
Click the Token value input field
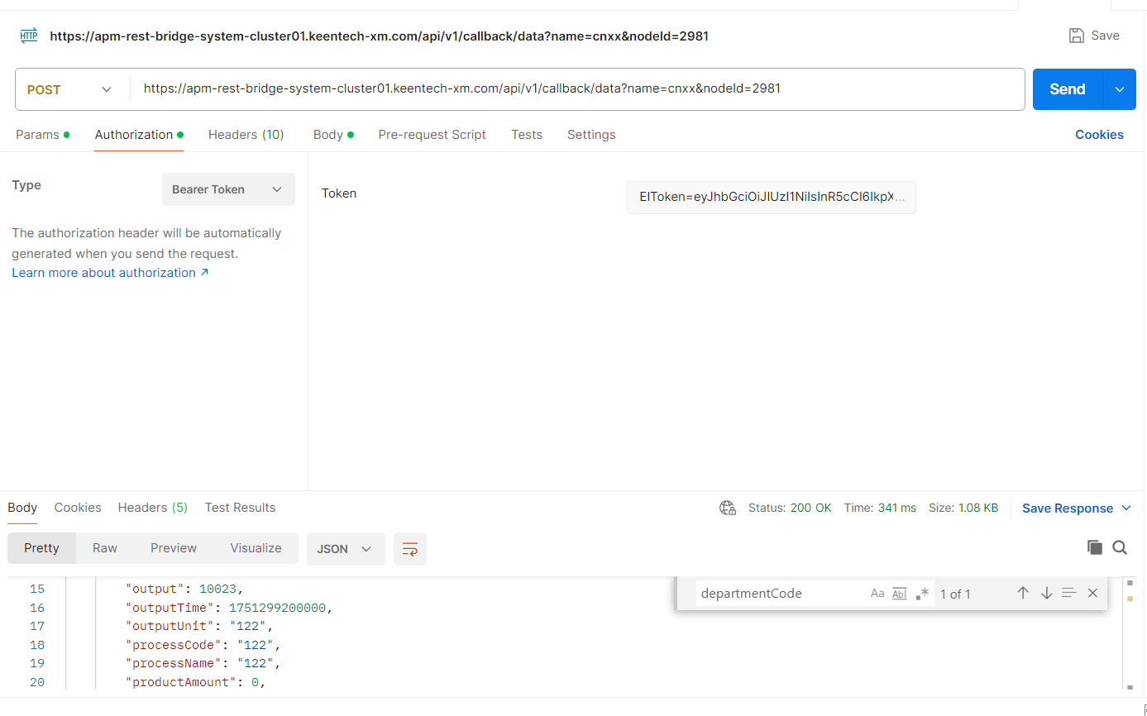coord(771,198)
